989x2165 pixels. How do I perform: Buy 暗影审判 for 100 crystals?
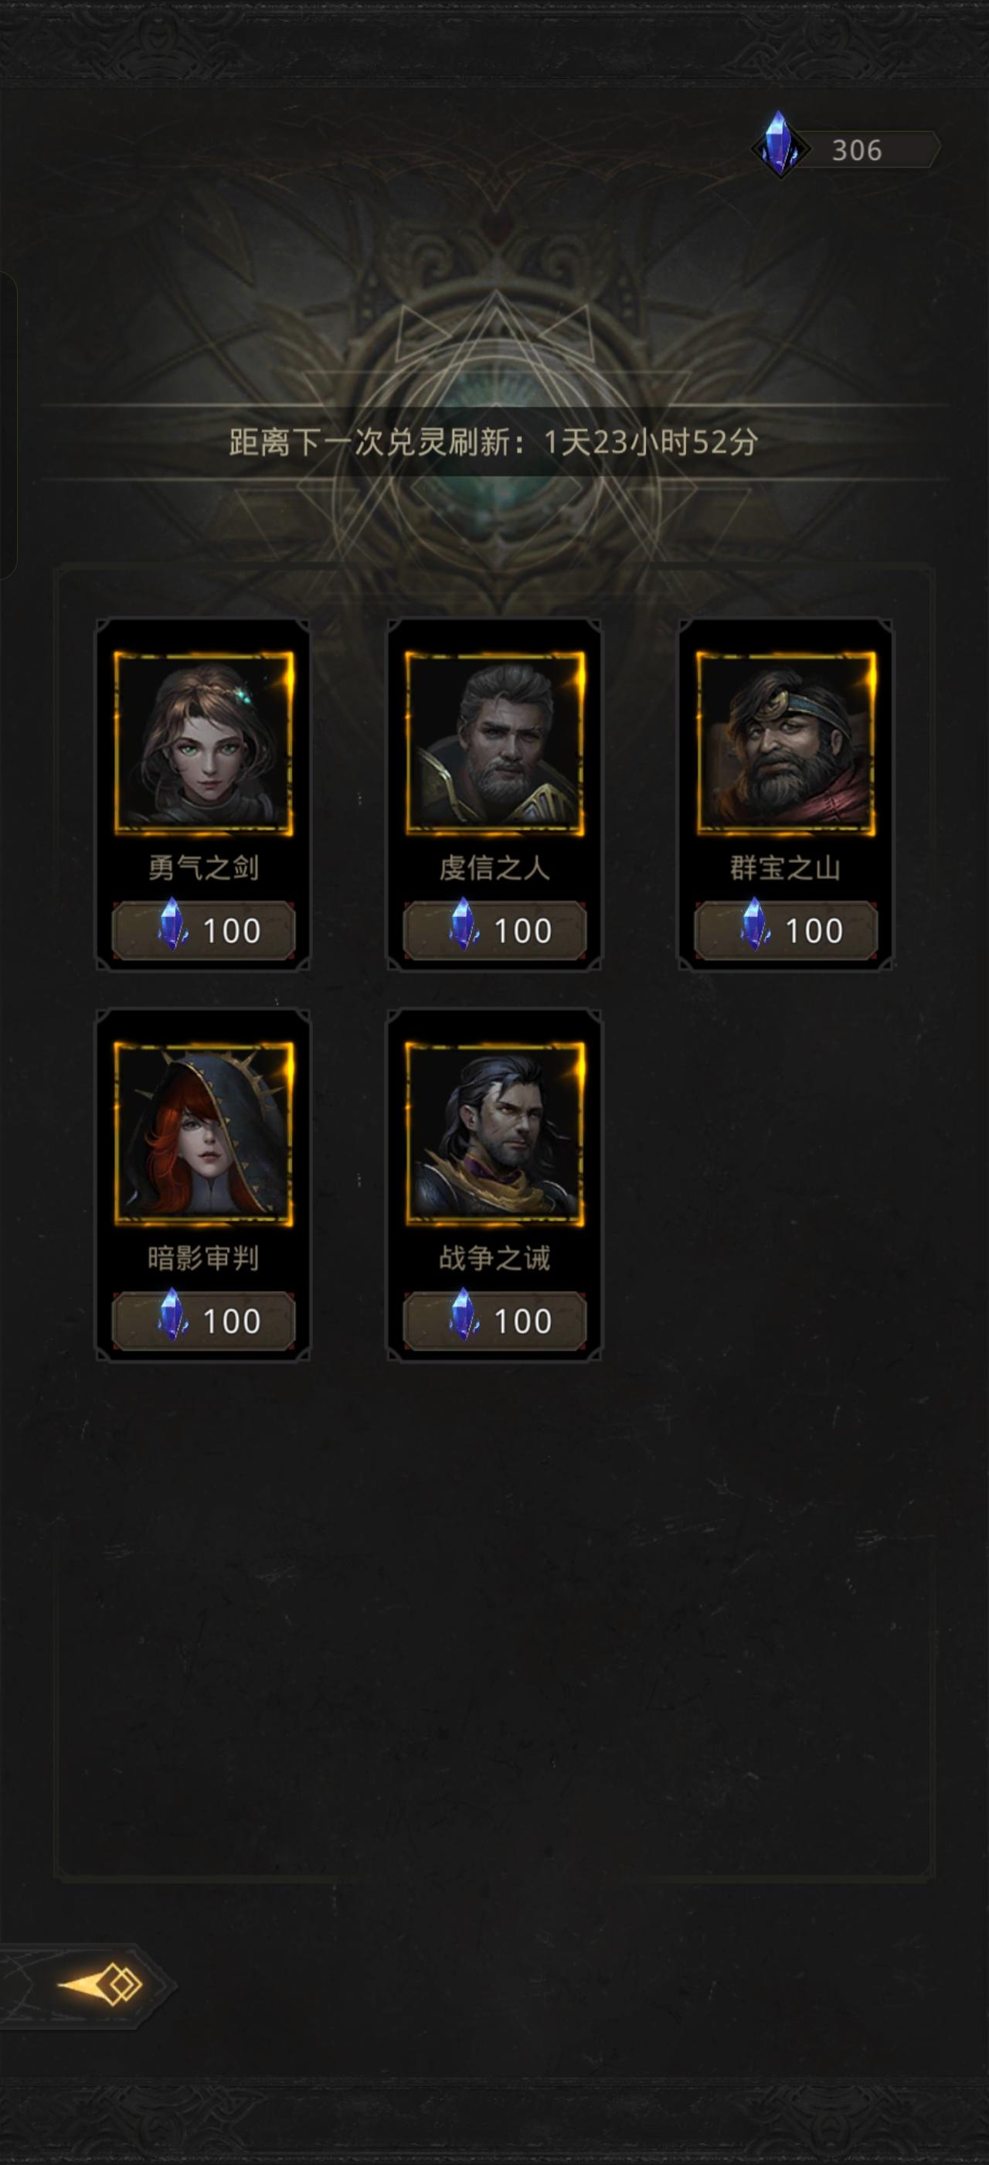click(x=203, y=1321)
